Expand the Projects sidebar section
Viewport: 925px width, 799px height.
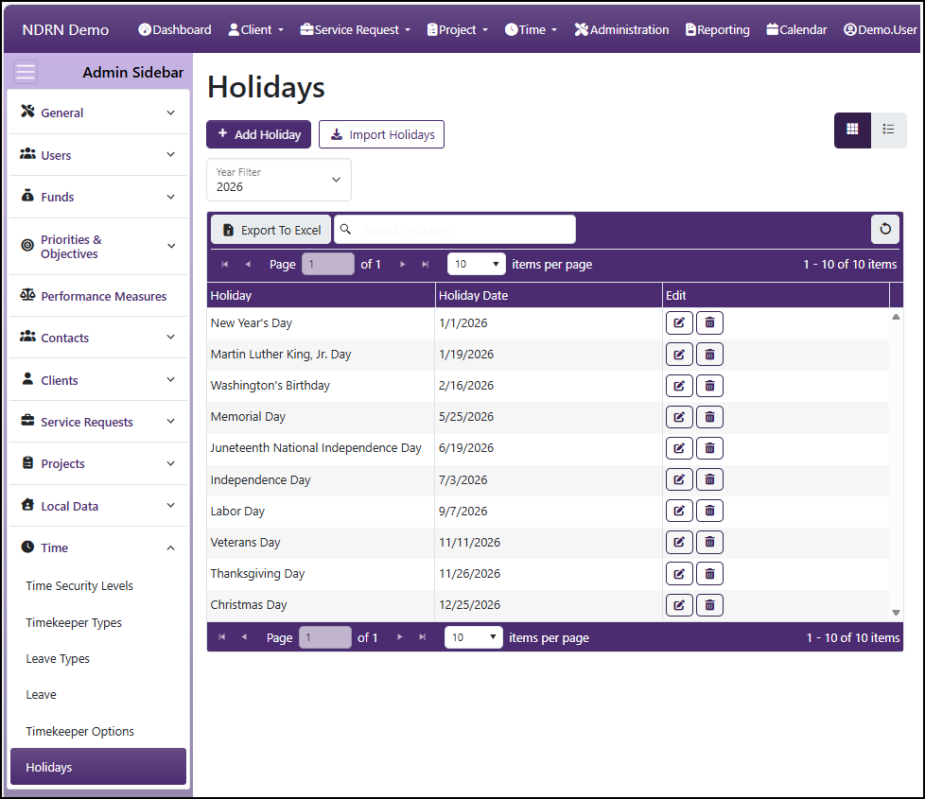coord(98,463)
